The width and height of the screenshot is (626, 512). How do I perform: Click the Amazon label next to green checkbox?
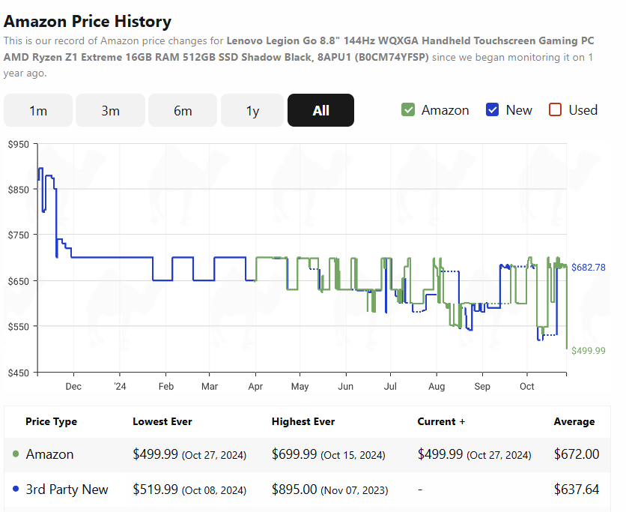(445, 110)
